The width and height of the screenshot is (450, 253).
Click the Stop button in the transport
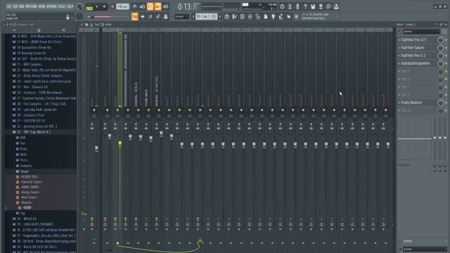[x=104, y=6]
